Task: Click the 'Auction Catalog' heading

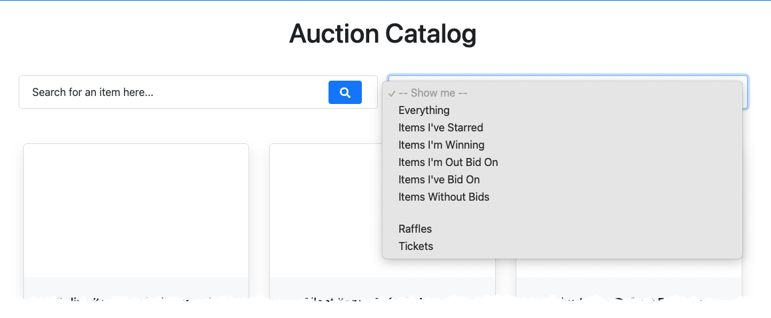Action: pyautogui.click(x=383, y=34)
